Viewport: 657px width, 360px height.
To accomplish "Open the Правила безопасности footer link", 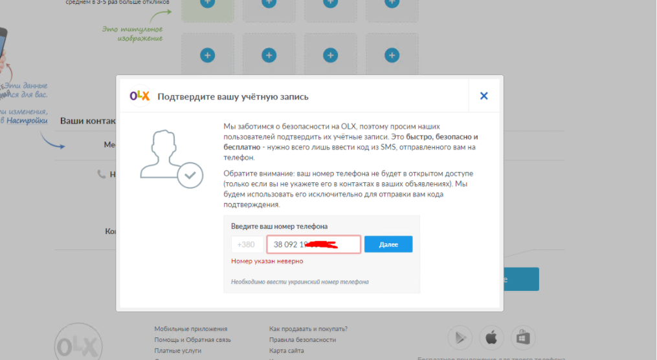I will point(302,339).
